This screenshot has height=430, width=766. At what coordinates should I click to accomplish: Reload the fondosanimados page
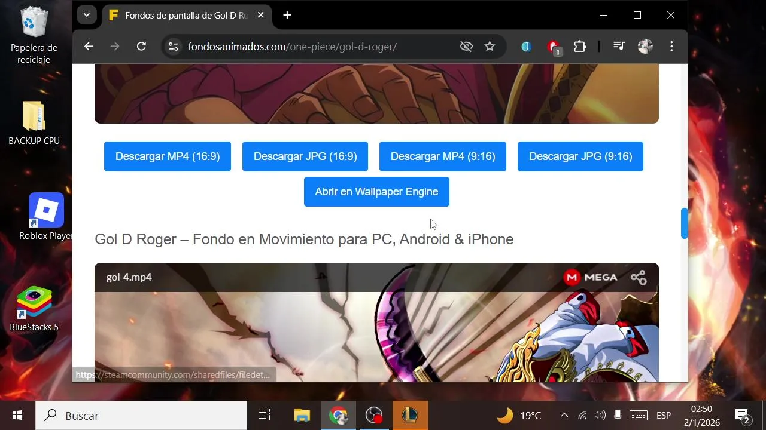[141, 46]
